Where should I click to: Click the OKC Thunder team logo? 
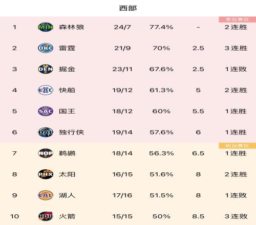tap(46, 48)
